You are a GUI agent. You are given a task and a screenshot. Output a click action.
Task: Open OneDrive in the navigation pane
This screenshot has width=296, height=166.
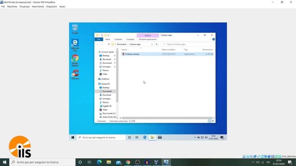click(x=105, y=79)
